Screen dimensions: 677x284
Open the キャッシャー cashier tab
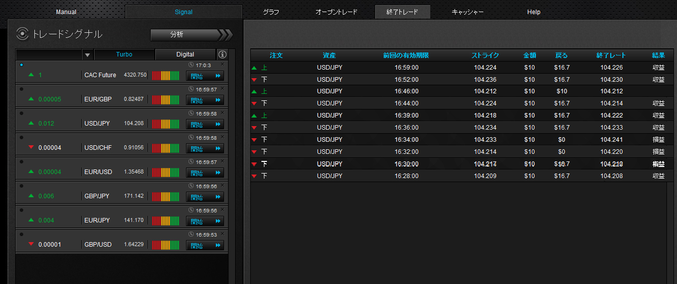(x=468, y=12)
